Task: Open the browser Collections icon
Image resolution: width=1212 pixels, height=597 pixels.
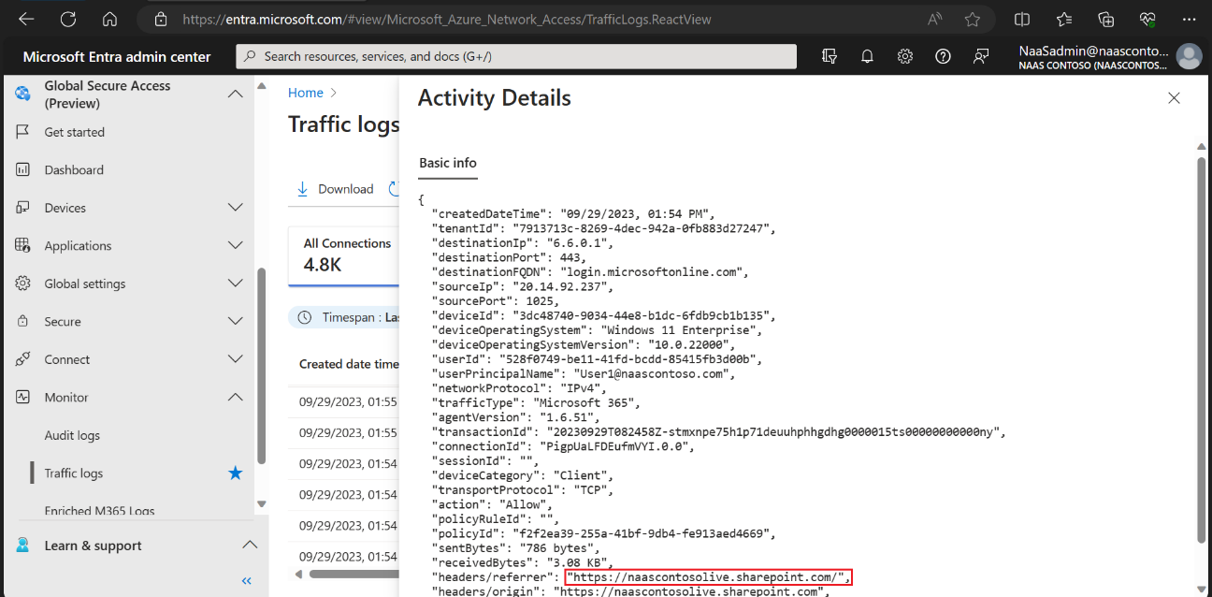Action: (x=1106, y=19)
